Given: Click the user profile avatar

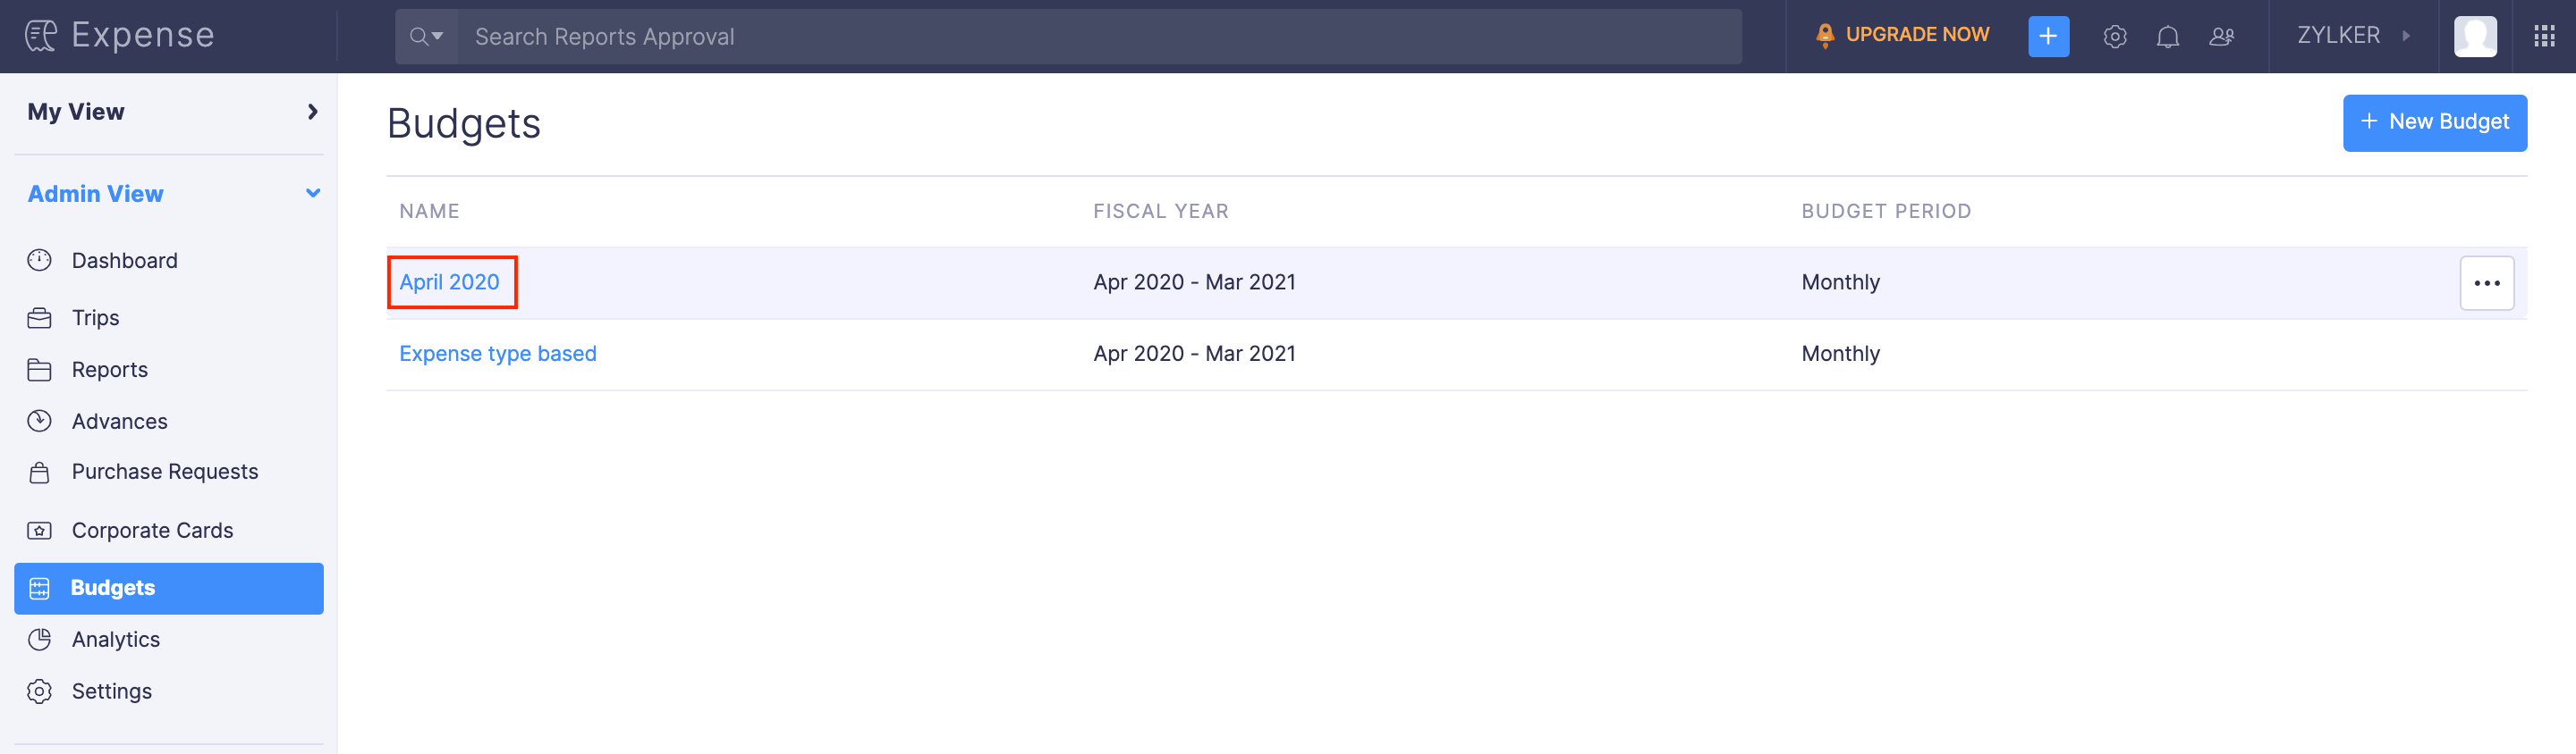Looking at the screenshot, I should pyautogui.click(x=2475, y=37).
